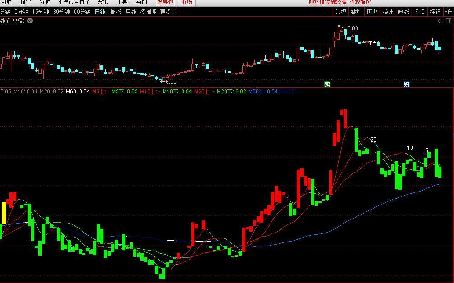Click the blue 财 marker icon
This screenshot has height=283, width=454.
[407, 84]
